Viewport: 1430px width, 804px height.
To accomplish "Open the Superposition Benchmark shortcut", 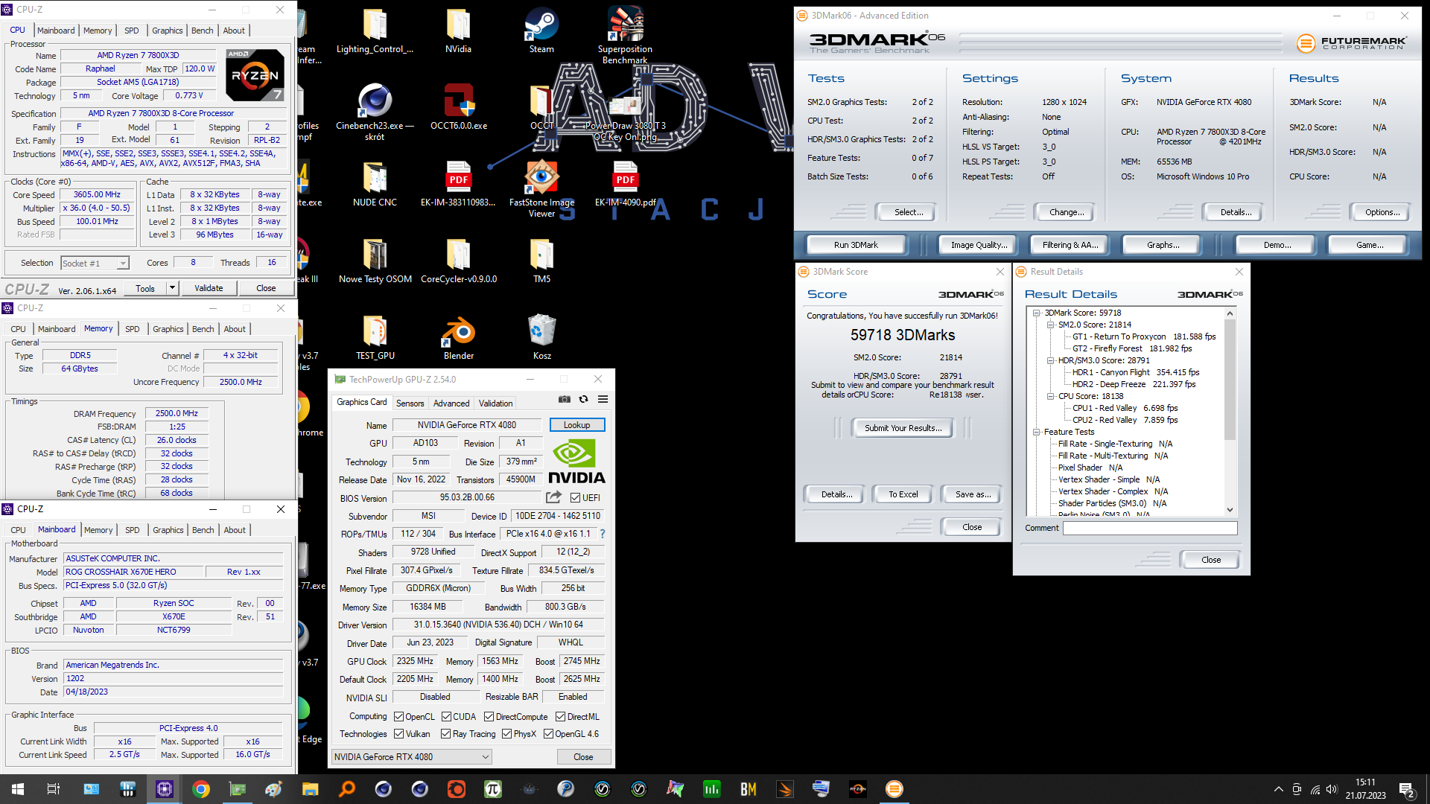I will click(x=625, y=35).
